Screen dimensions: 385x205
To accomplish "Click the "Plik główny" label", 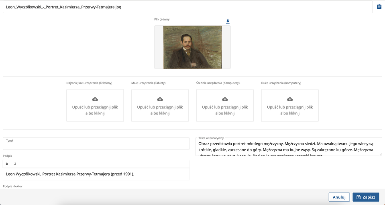I will coord(162,19).
